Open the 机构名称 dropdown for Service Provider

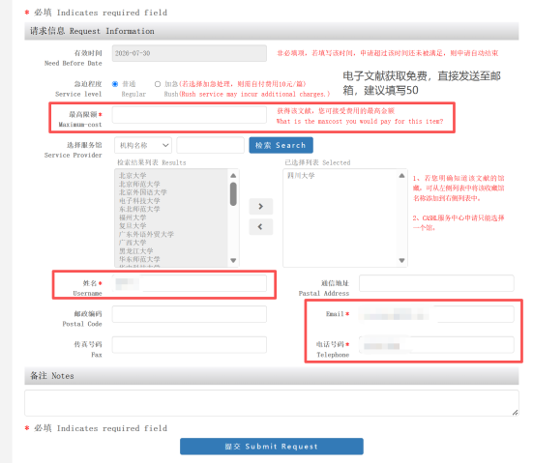143,145
